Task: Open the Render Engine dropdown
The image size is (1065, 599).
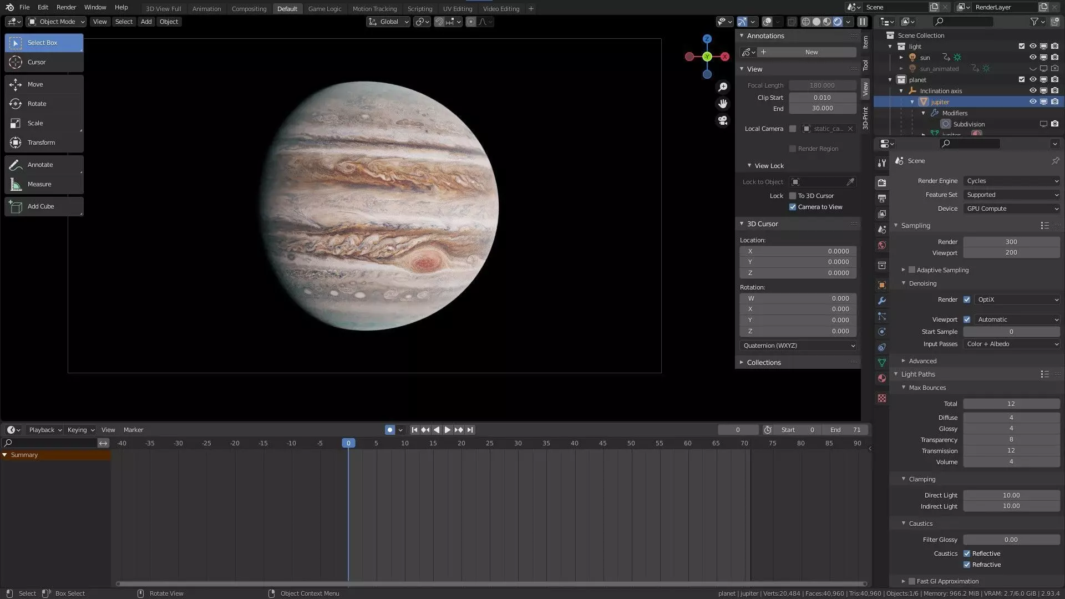Action: (x=1012, y=181)
